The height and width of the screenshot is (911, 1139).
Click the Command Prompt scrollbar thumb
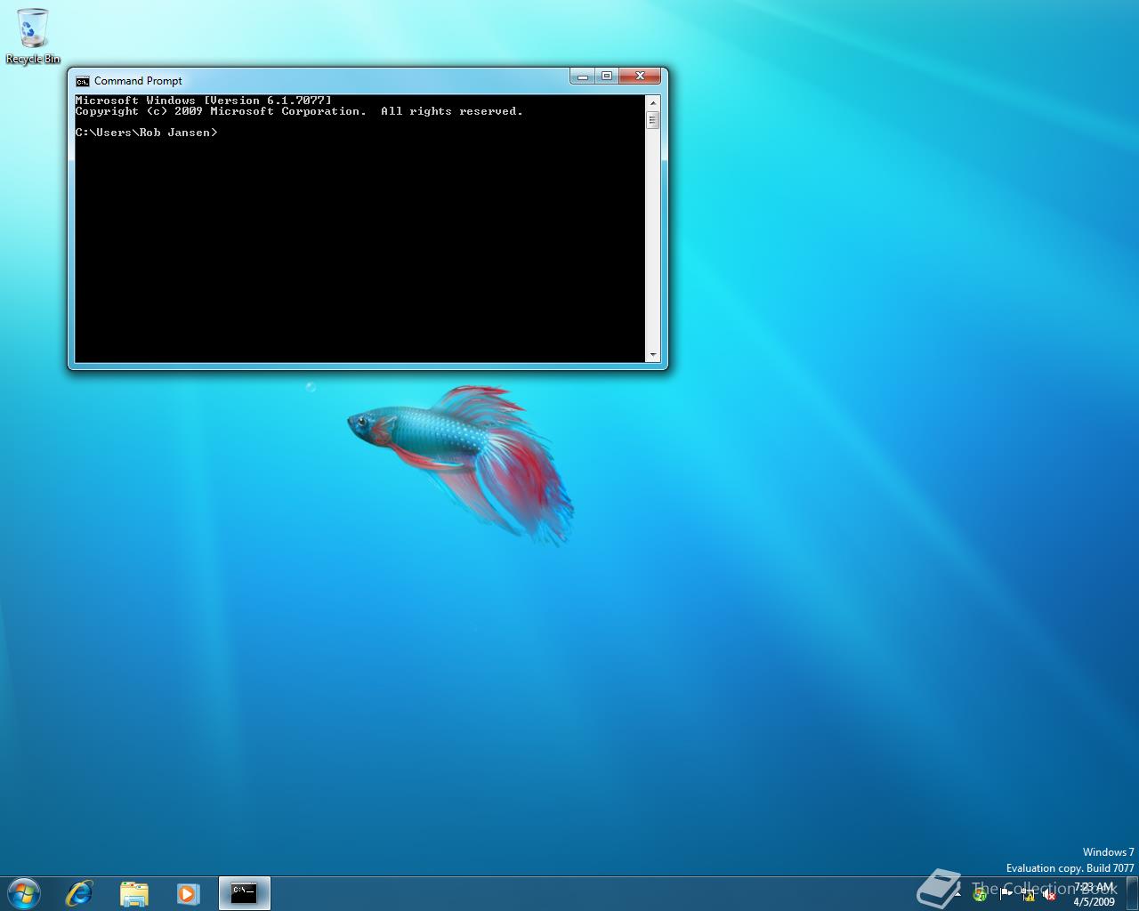pyautogui.click(x=653, y=119)
